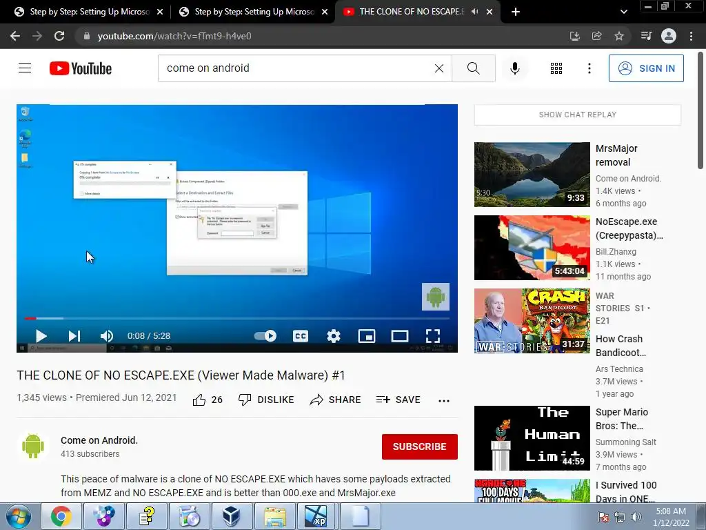Click the magnifier search button
The height and width of the screenshot is (530, 706).
[473, 68]
